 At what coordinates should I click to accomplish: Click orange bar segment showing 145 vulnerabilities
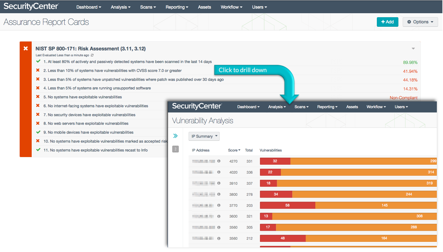pos(376,205)
